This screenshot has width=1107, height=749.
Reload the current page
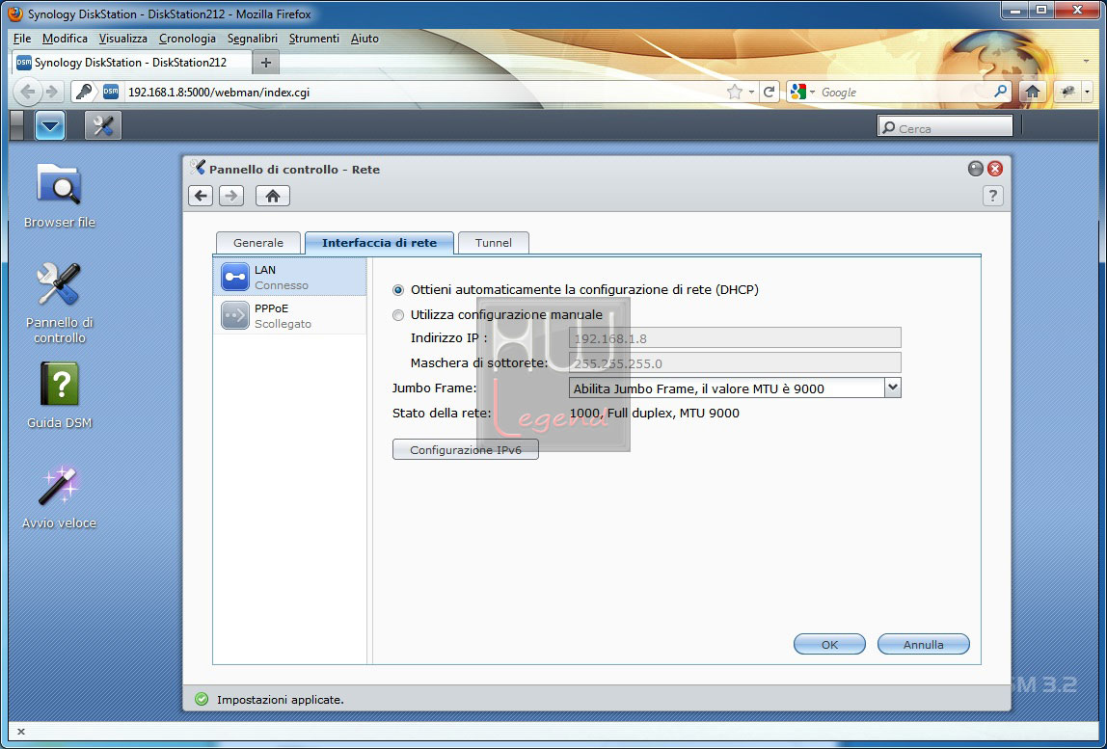(769, 92)
